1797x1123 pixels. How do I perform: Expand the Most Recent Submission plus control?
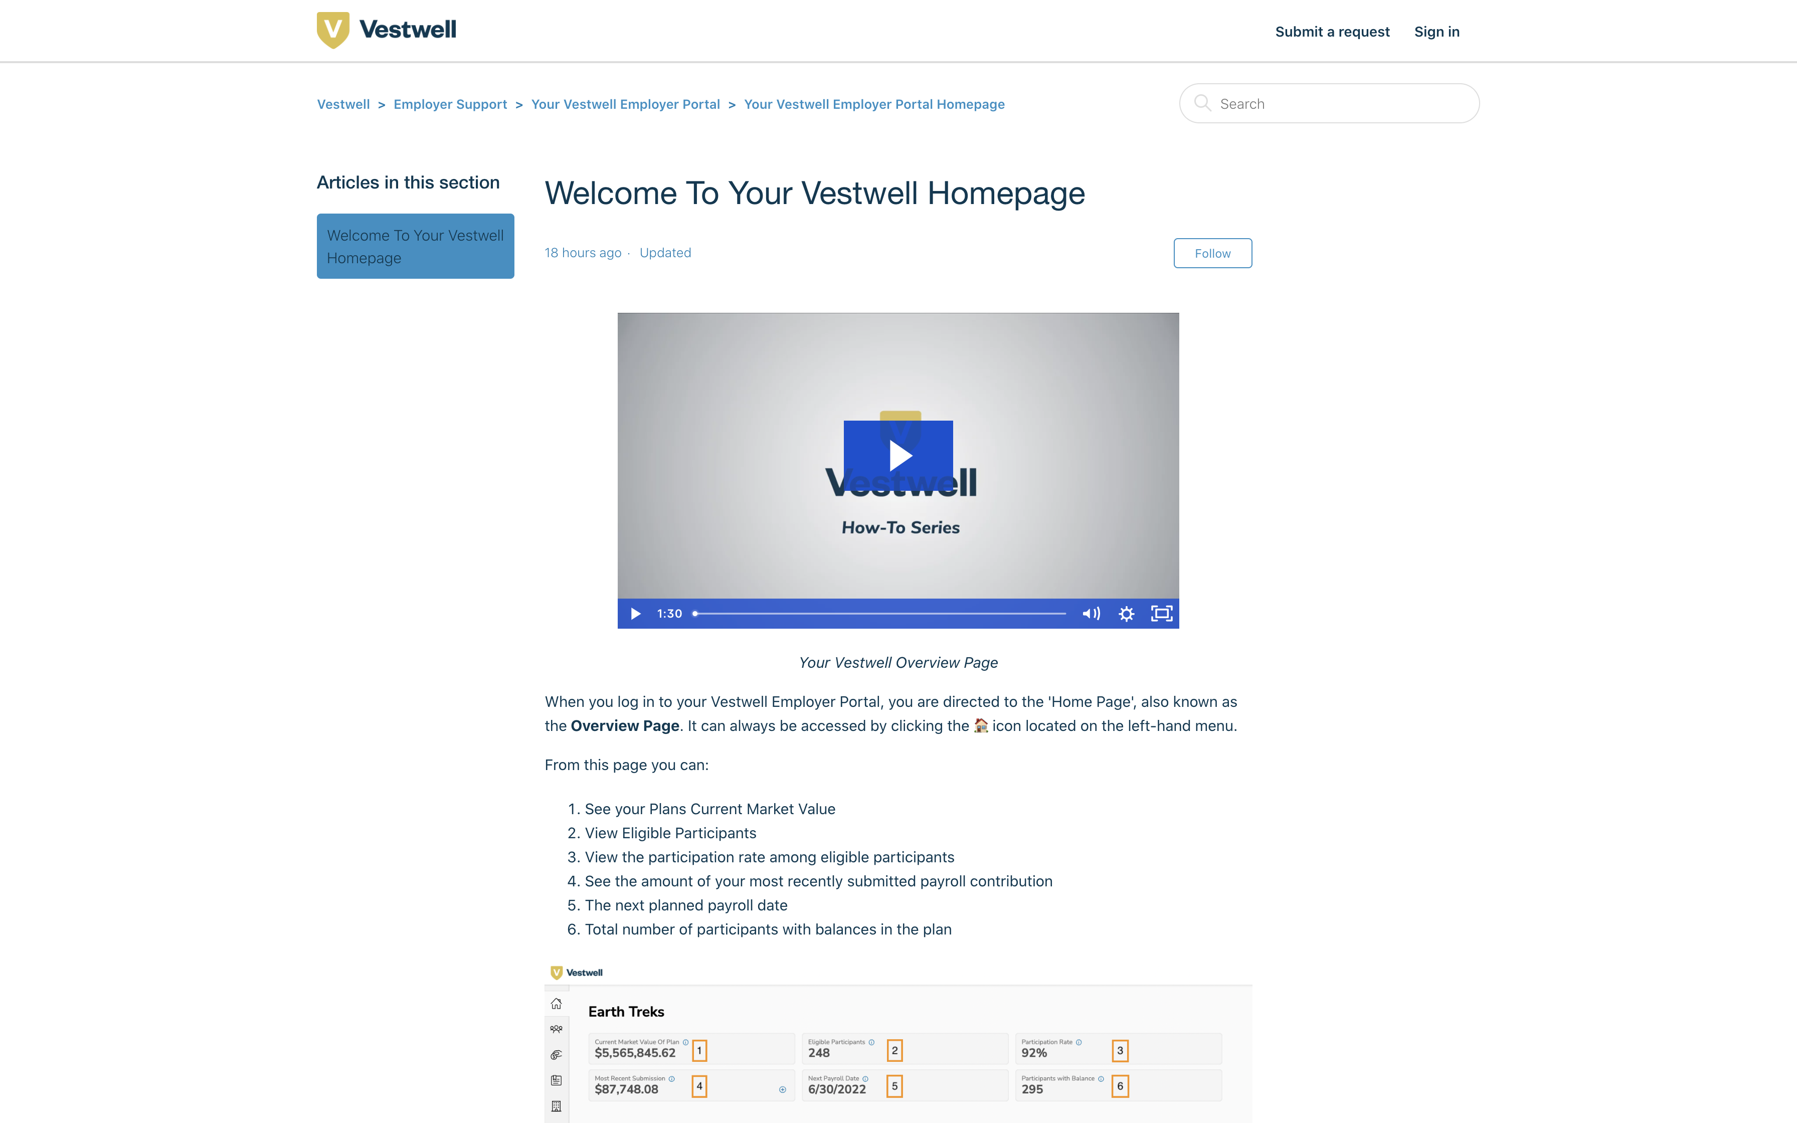(x=783, y=1089)
